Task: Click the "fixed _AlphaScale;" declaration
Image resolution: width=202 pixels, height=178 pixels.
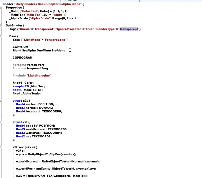Action: (x=26, y=94)
